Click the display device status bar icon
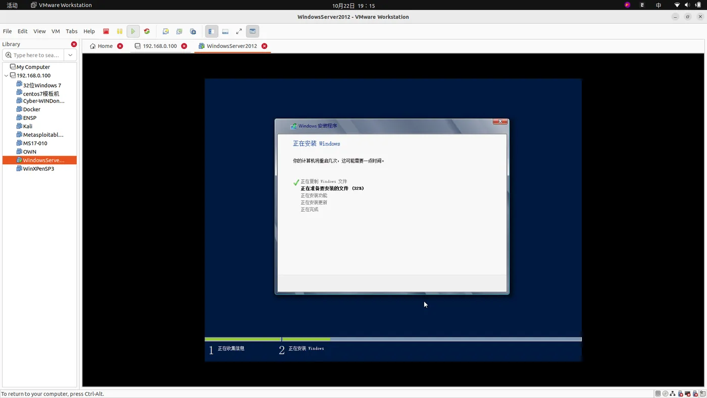707x398 pixels. tap(687, 394)
